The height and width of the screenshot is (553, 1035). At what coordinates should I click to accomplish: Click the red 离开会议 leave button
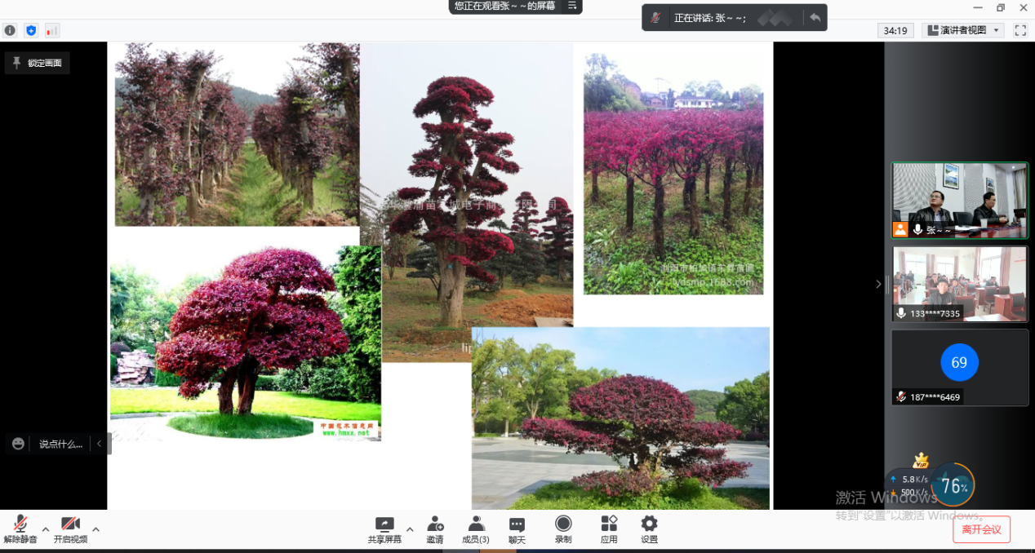coord(981,529)
